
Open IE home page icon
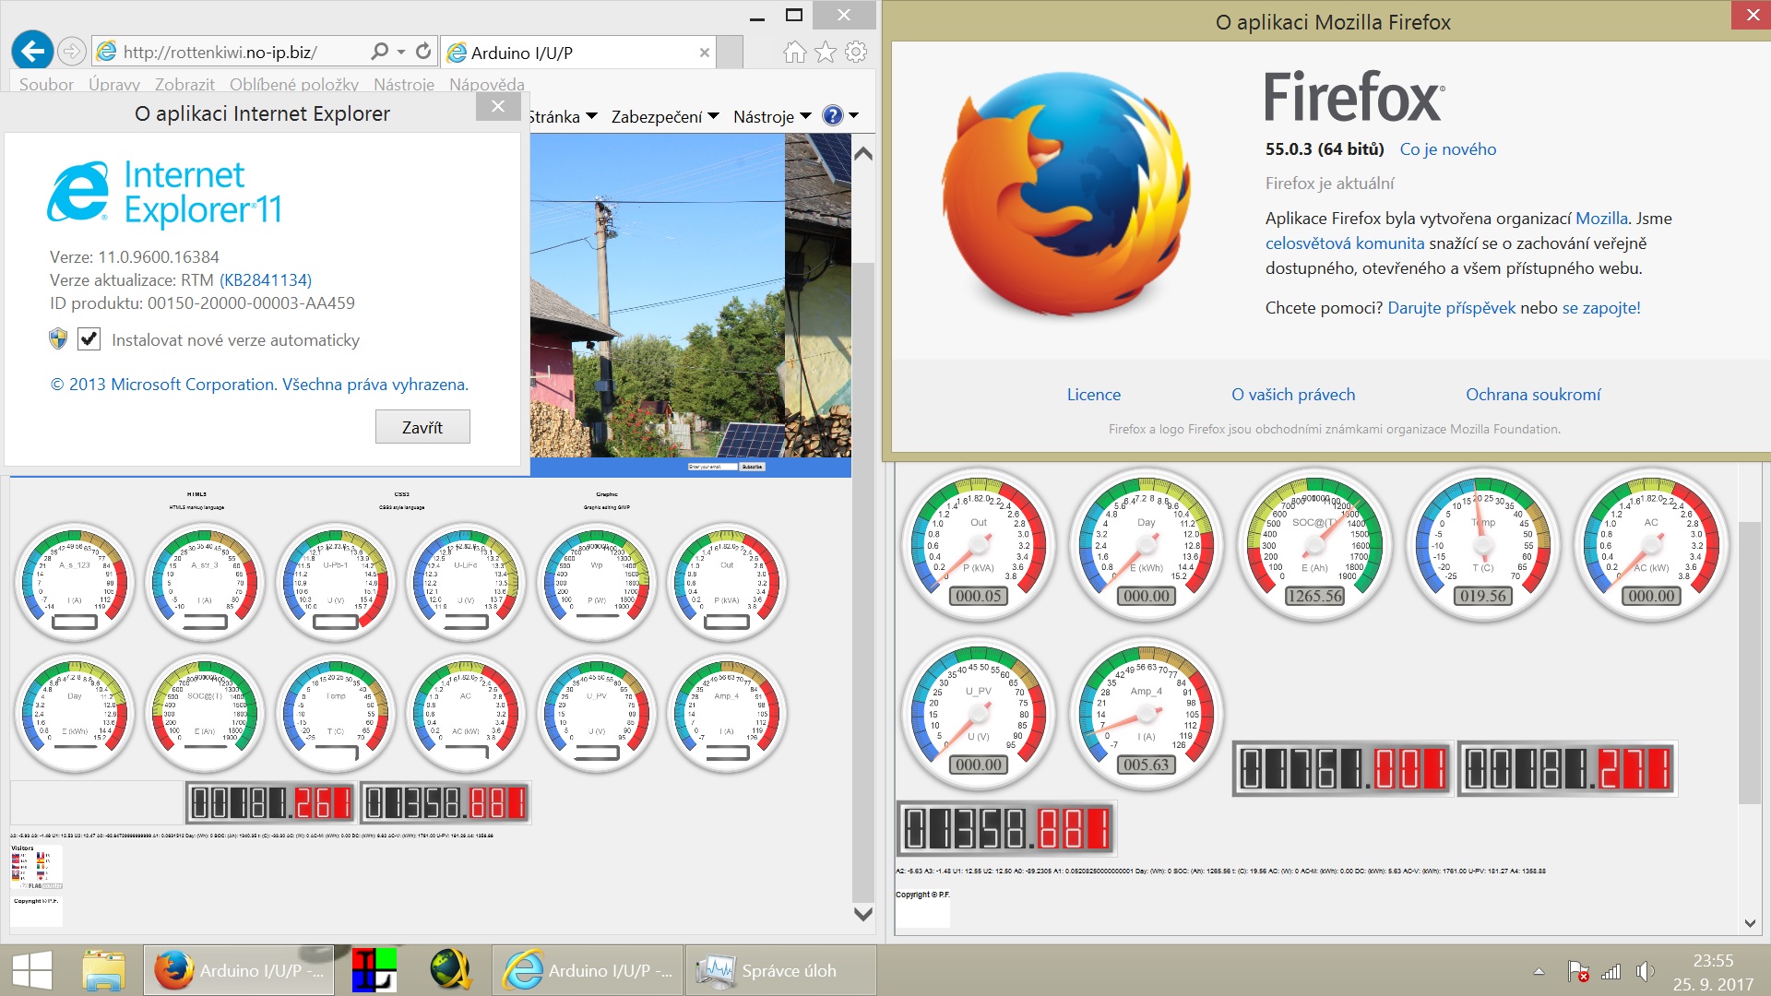tap(794, 53)
